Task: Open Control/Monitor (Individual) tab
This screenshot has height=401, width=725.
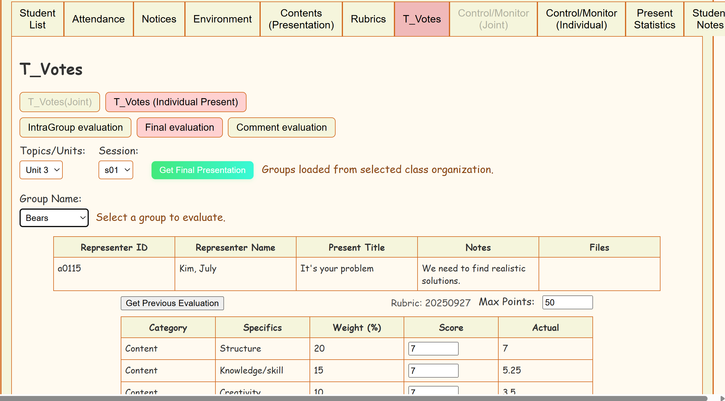Action: (581, 19)
